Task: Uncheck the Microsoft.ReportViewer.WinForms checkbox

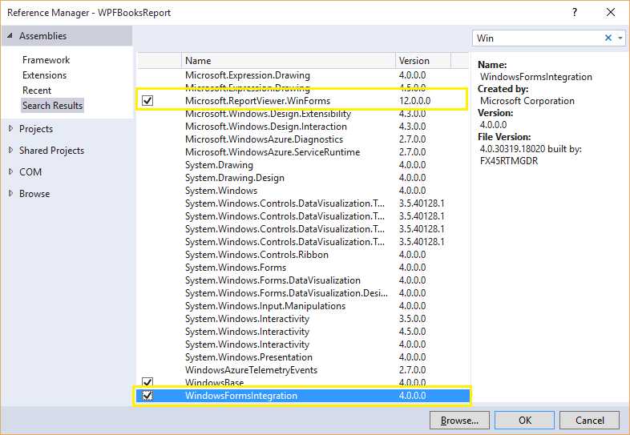Action: coord(147,100)
